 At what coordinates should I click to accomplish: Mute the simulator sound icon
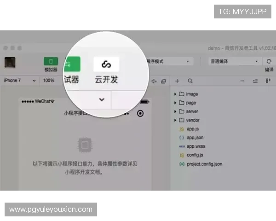coord(154,81)
